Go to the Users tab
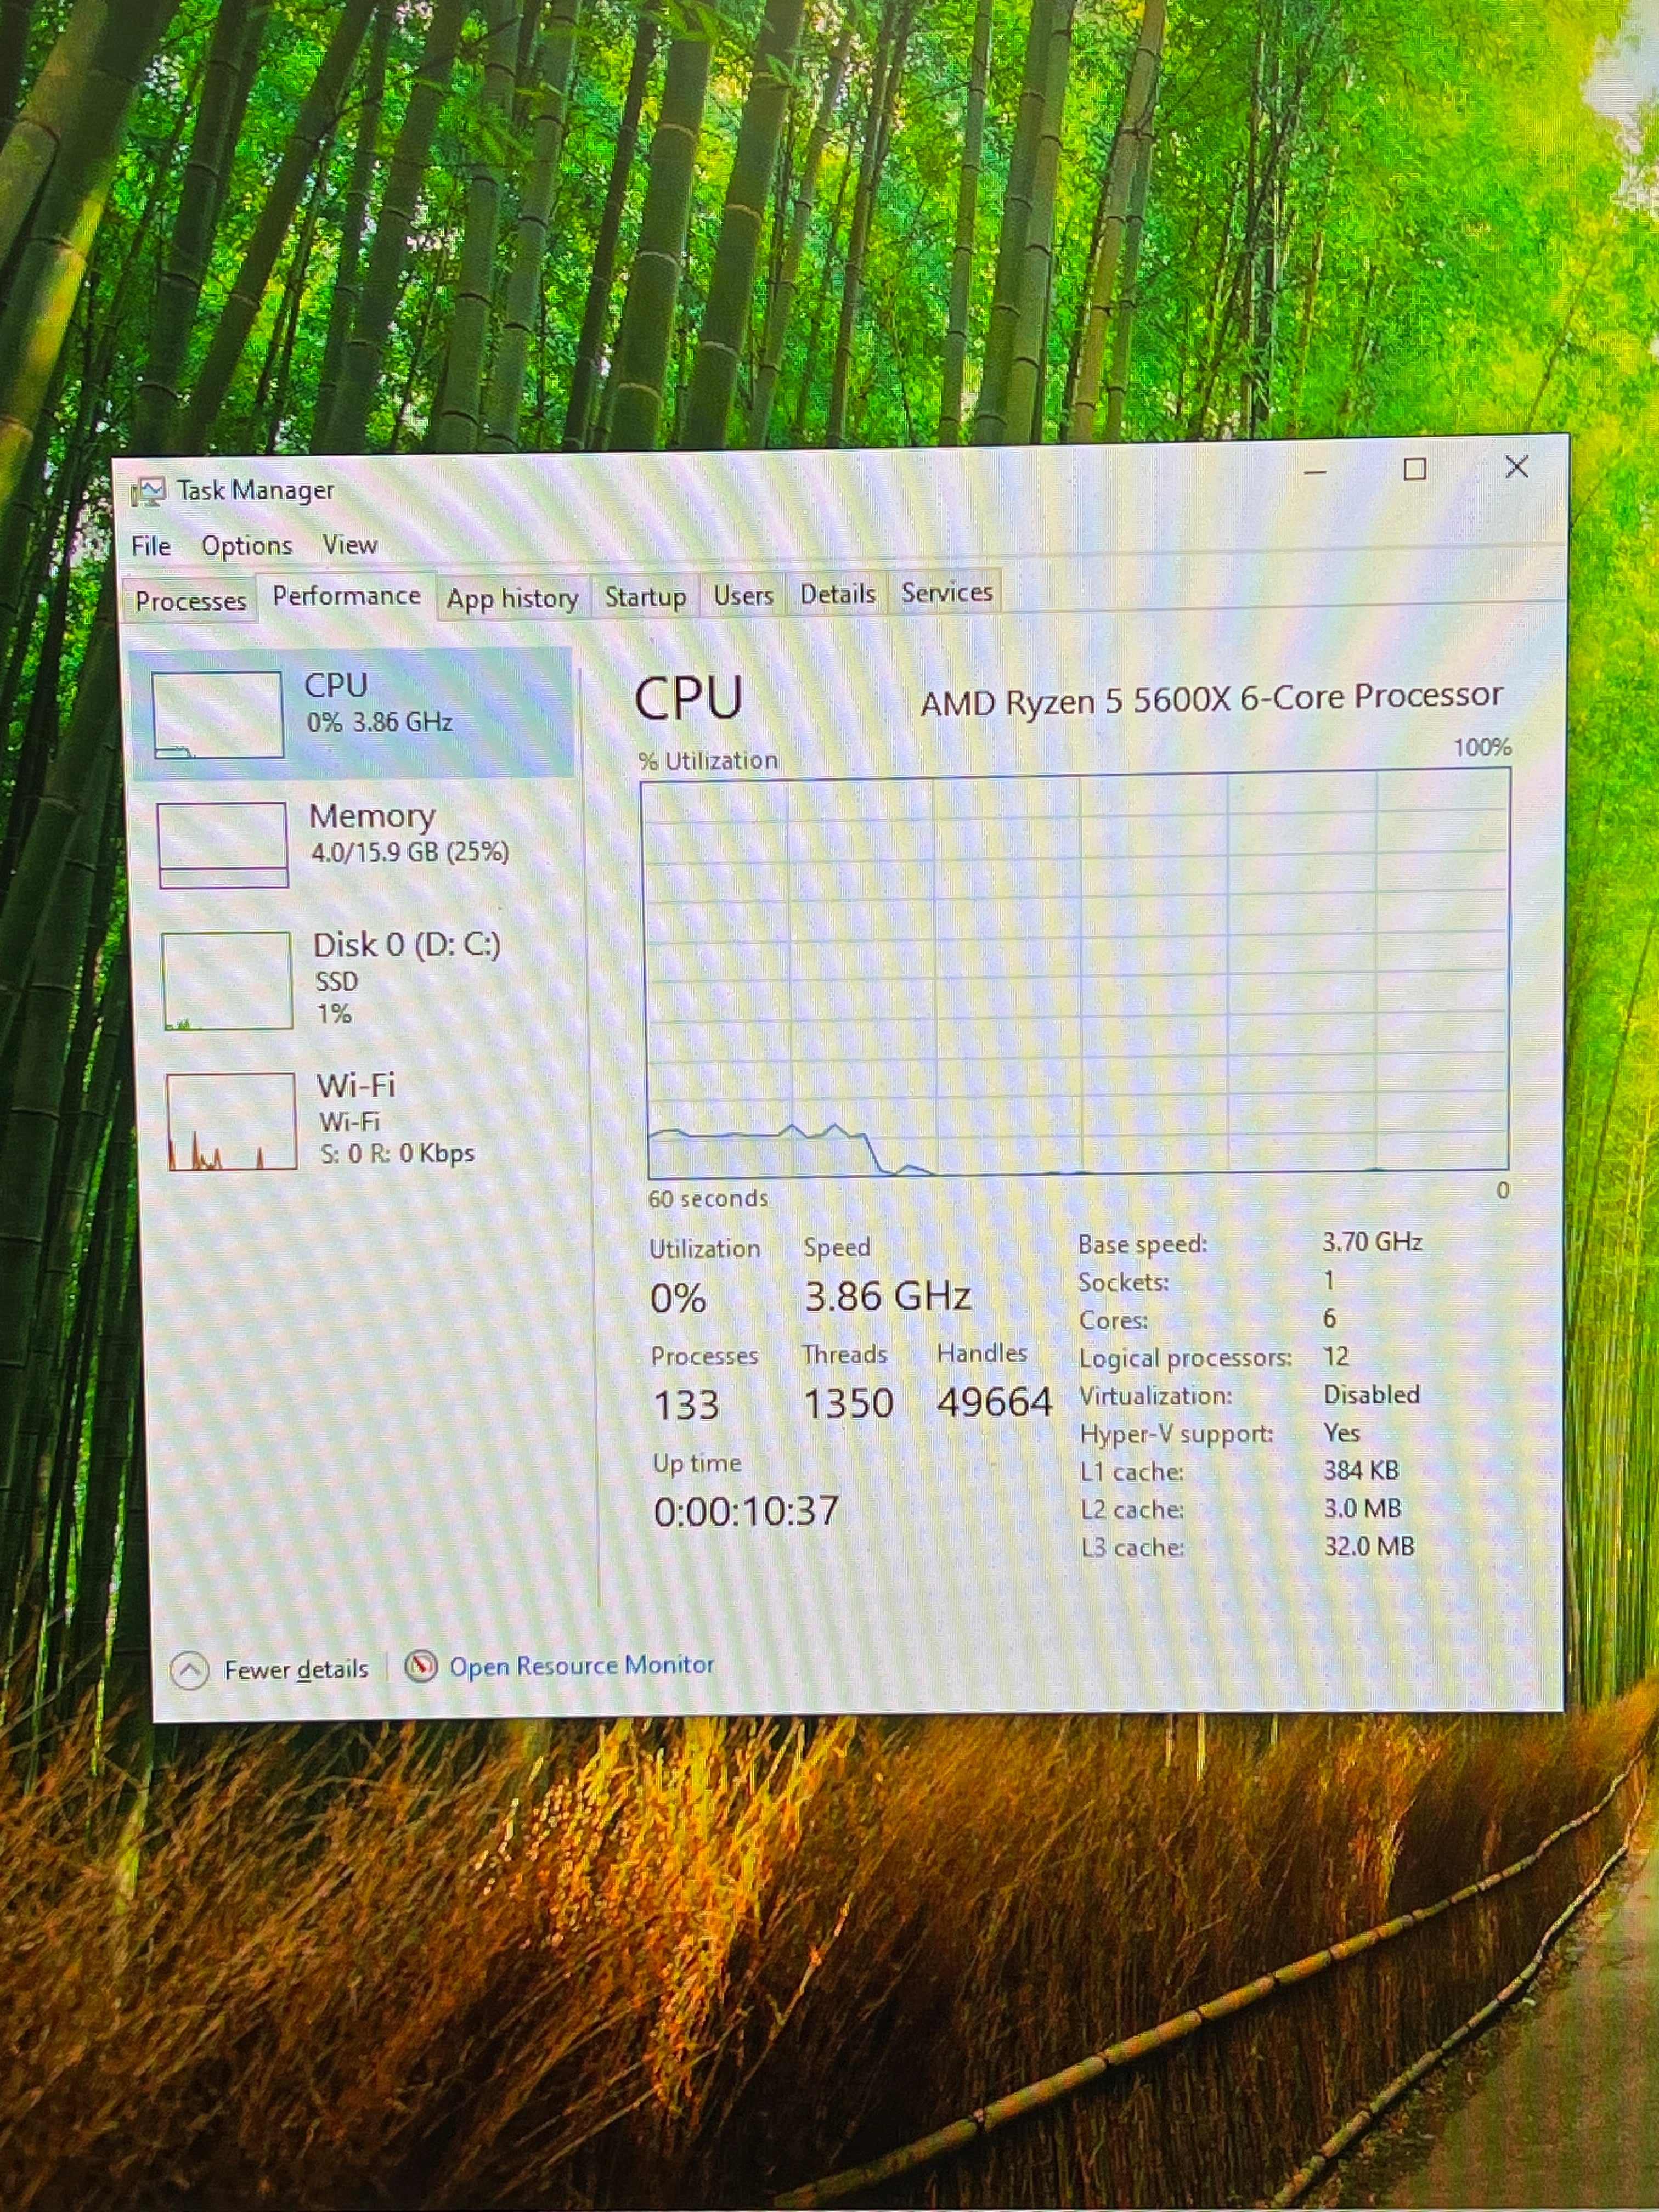Screen dimensions: 1659x2212 click(743, 596)
